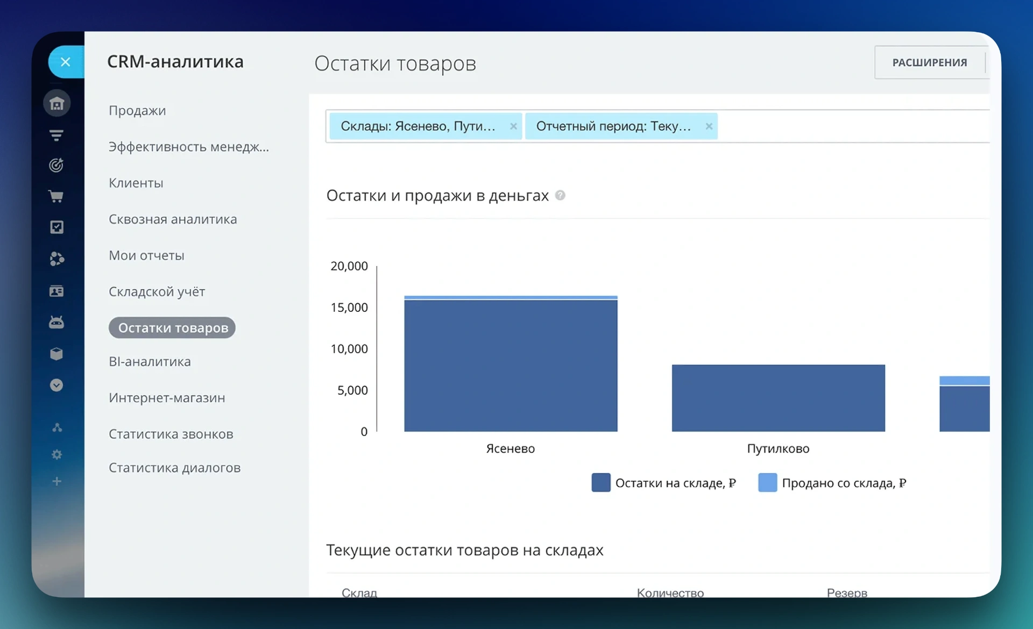
Task: Open the settings gear in sidebar
Action: pos(56,454)
